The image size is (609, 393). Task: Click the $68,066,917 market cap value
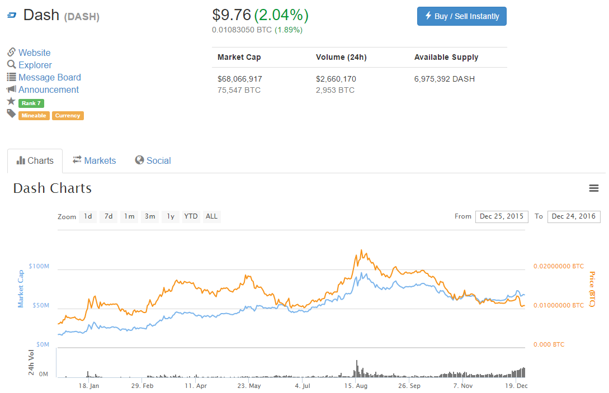pos(240,79)
